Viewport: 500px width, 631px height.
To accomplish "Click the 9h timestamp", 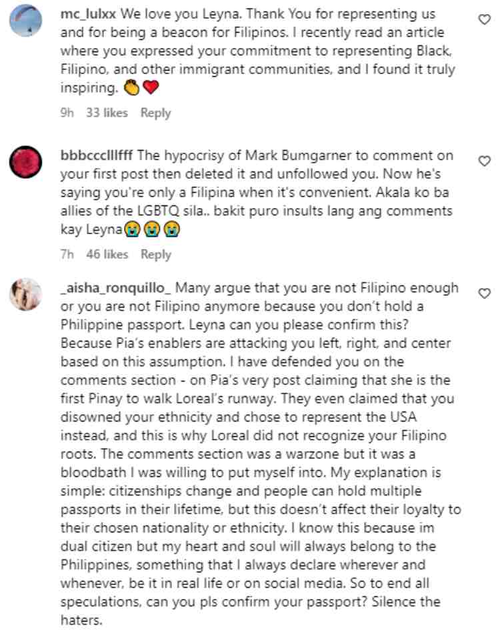I will [x=66, y=113].
